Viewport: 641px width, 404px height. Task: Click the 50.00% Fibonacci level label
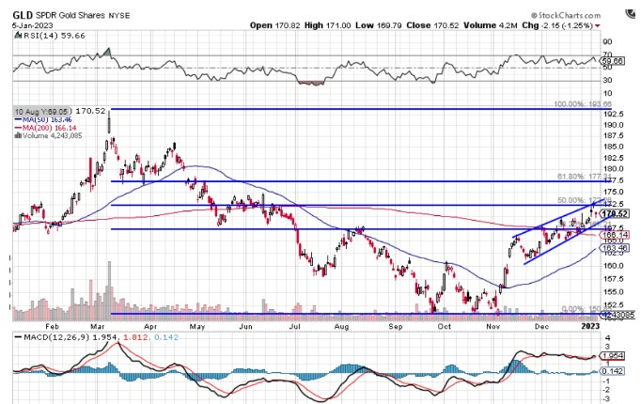coord(571,200)
